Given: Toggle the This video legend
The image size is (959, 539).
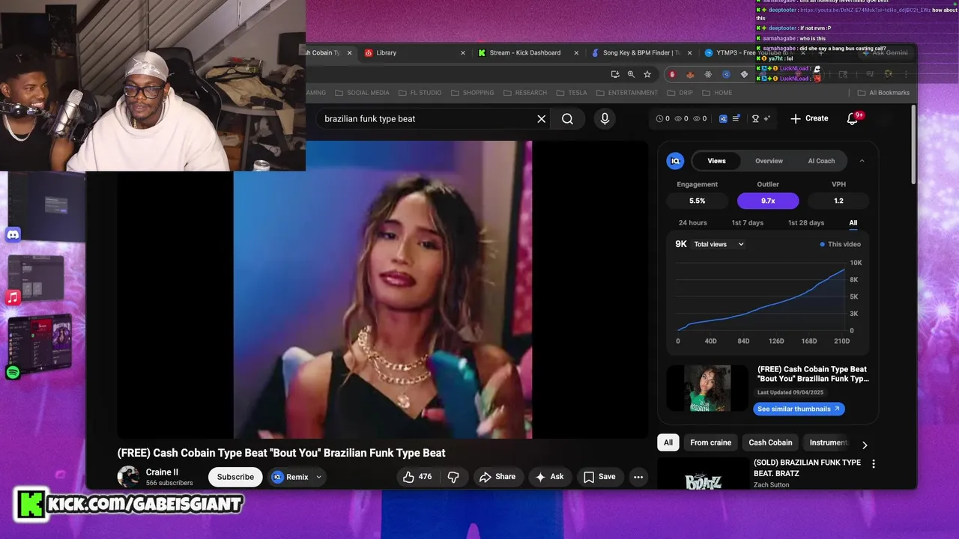Looking at the screenshot, I should 840,244.
